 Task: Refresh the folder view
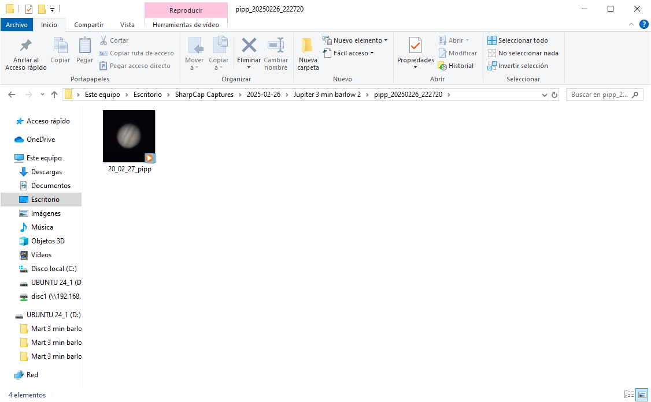(554, 95)
